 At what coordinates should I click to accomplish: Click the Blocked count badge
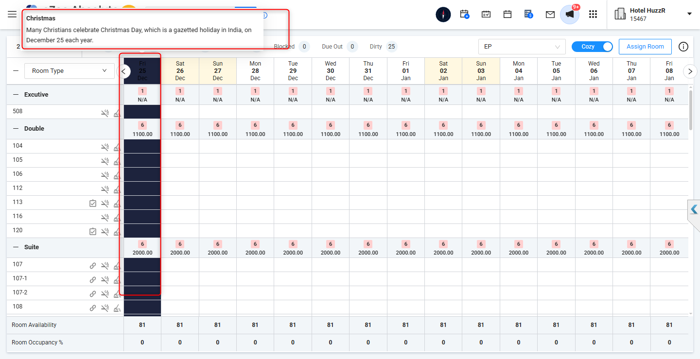tap(304, 47)
